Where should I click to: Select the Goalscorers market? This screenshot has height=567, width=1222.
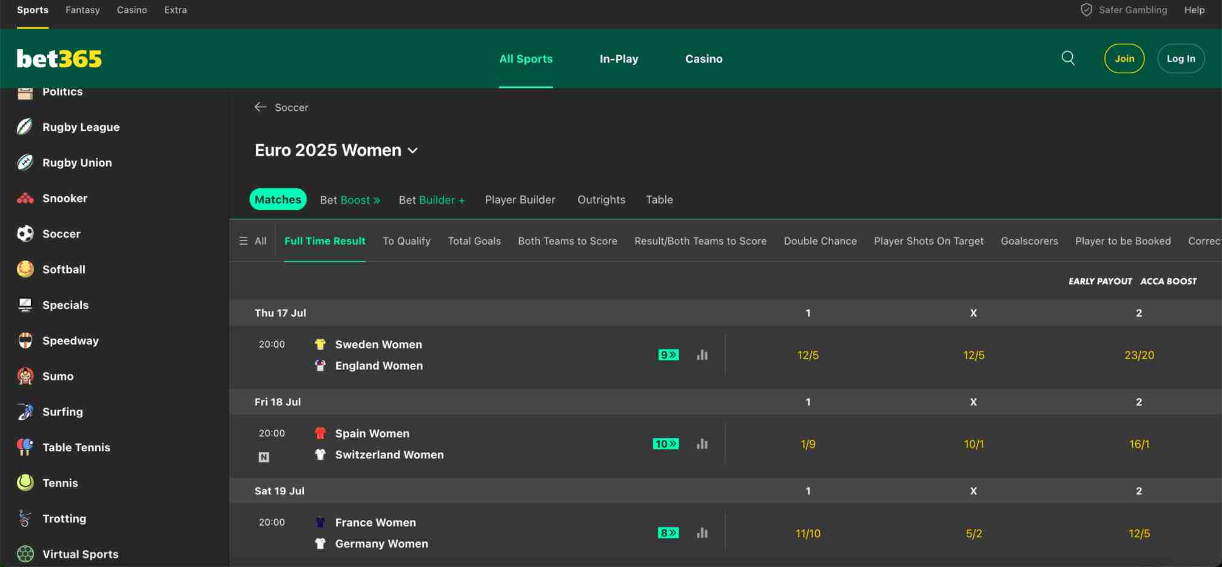click(x=1029, y=241)
